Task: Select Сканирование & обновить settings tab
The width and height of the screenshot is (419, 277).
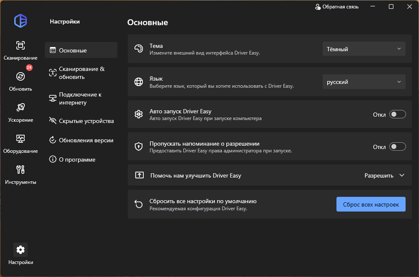Action: click(x=81, y=73)
